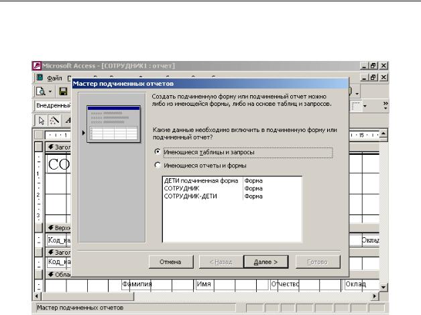
Task: Click the disabled Назад button
Action: [x=221, y=262]
